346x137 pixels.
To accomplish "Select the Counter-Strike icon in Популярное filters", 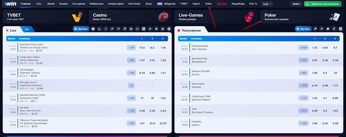I will coord(334,29).
